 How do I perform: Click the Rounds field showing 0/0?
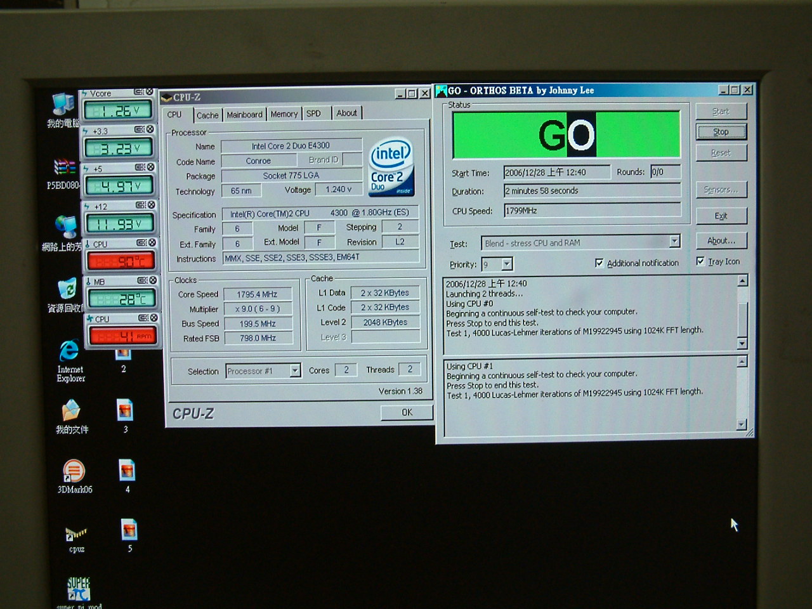point(665,171)
